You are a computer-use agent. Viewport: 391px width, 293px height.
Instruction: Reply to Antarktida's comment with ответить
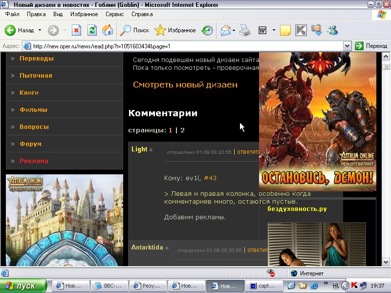258,250
